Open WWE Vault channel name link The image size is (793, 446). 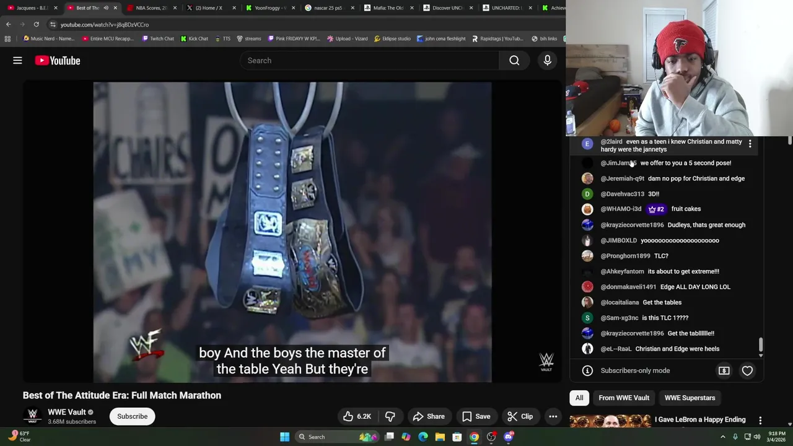[67, 412]
